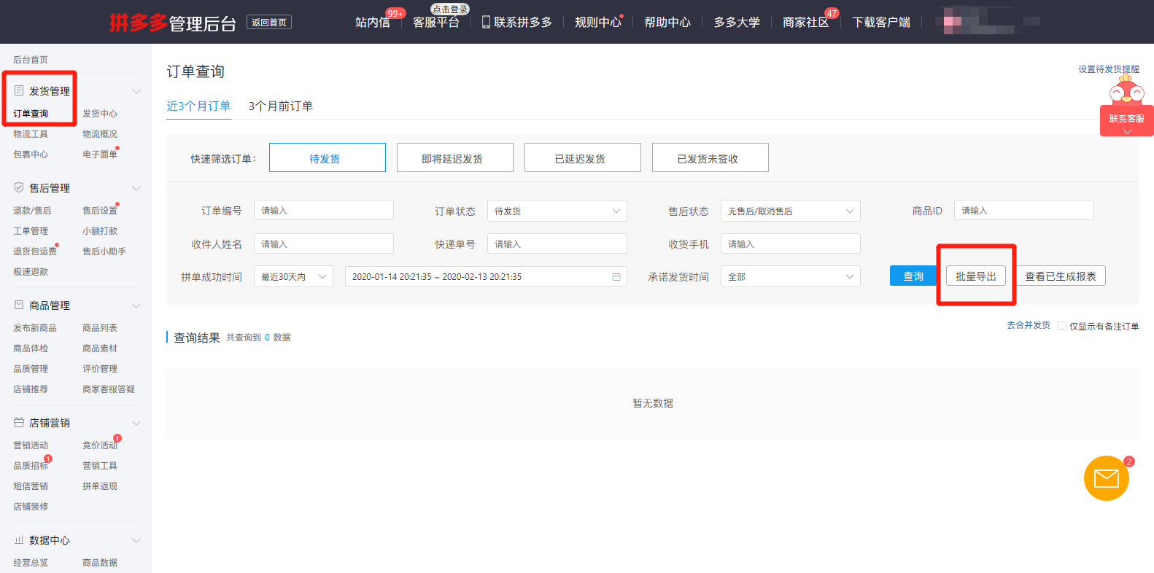Screen dimensions: 1154x573
Task: Click the phone icon beside 联系拼多多
Action: pos(486,22)
